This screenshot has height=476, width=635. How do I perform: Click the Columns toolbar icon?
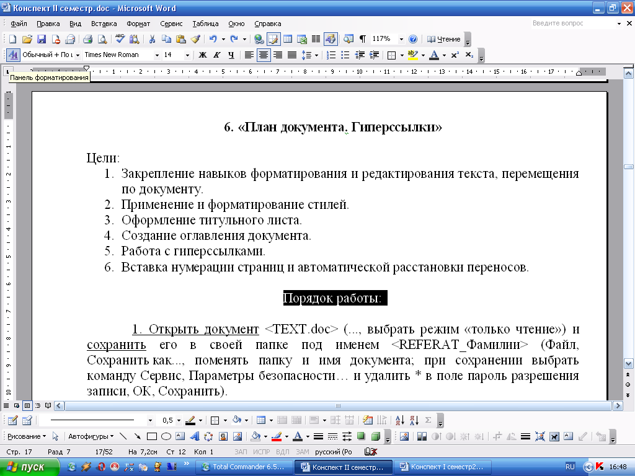click(316, 39)
